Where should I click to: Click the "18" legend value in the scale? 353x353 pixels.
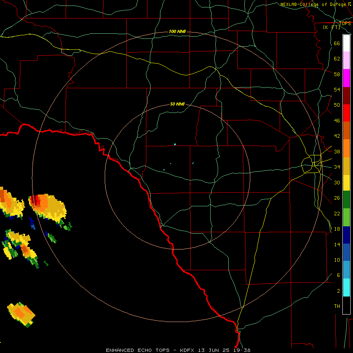pos(337,229)
